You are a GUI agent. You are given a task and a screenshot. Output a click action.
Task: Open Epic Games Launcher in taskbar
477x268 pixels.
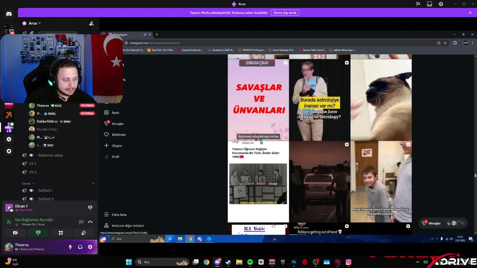point(283,262)
